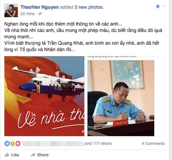172x160 pixels.
Task: Click the "Share" text label
Action: (x=43, y=155)
